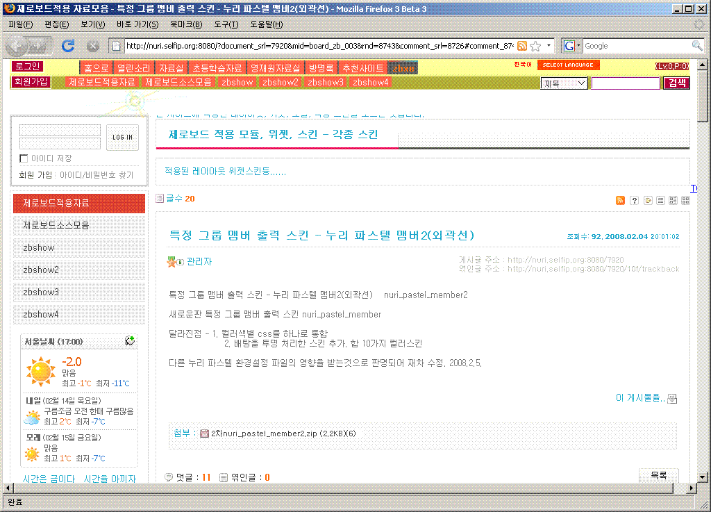This screenshot has width=711, height=512.
Task: Click the upper login ID field
Action: (x=60, y=131)
